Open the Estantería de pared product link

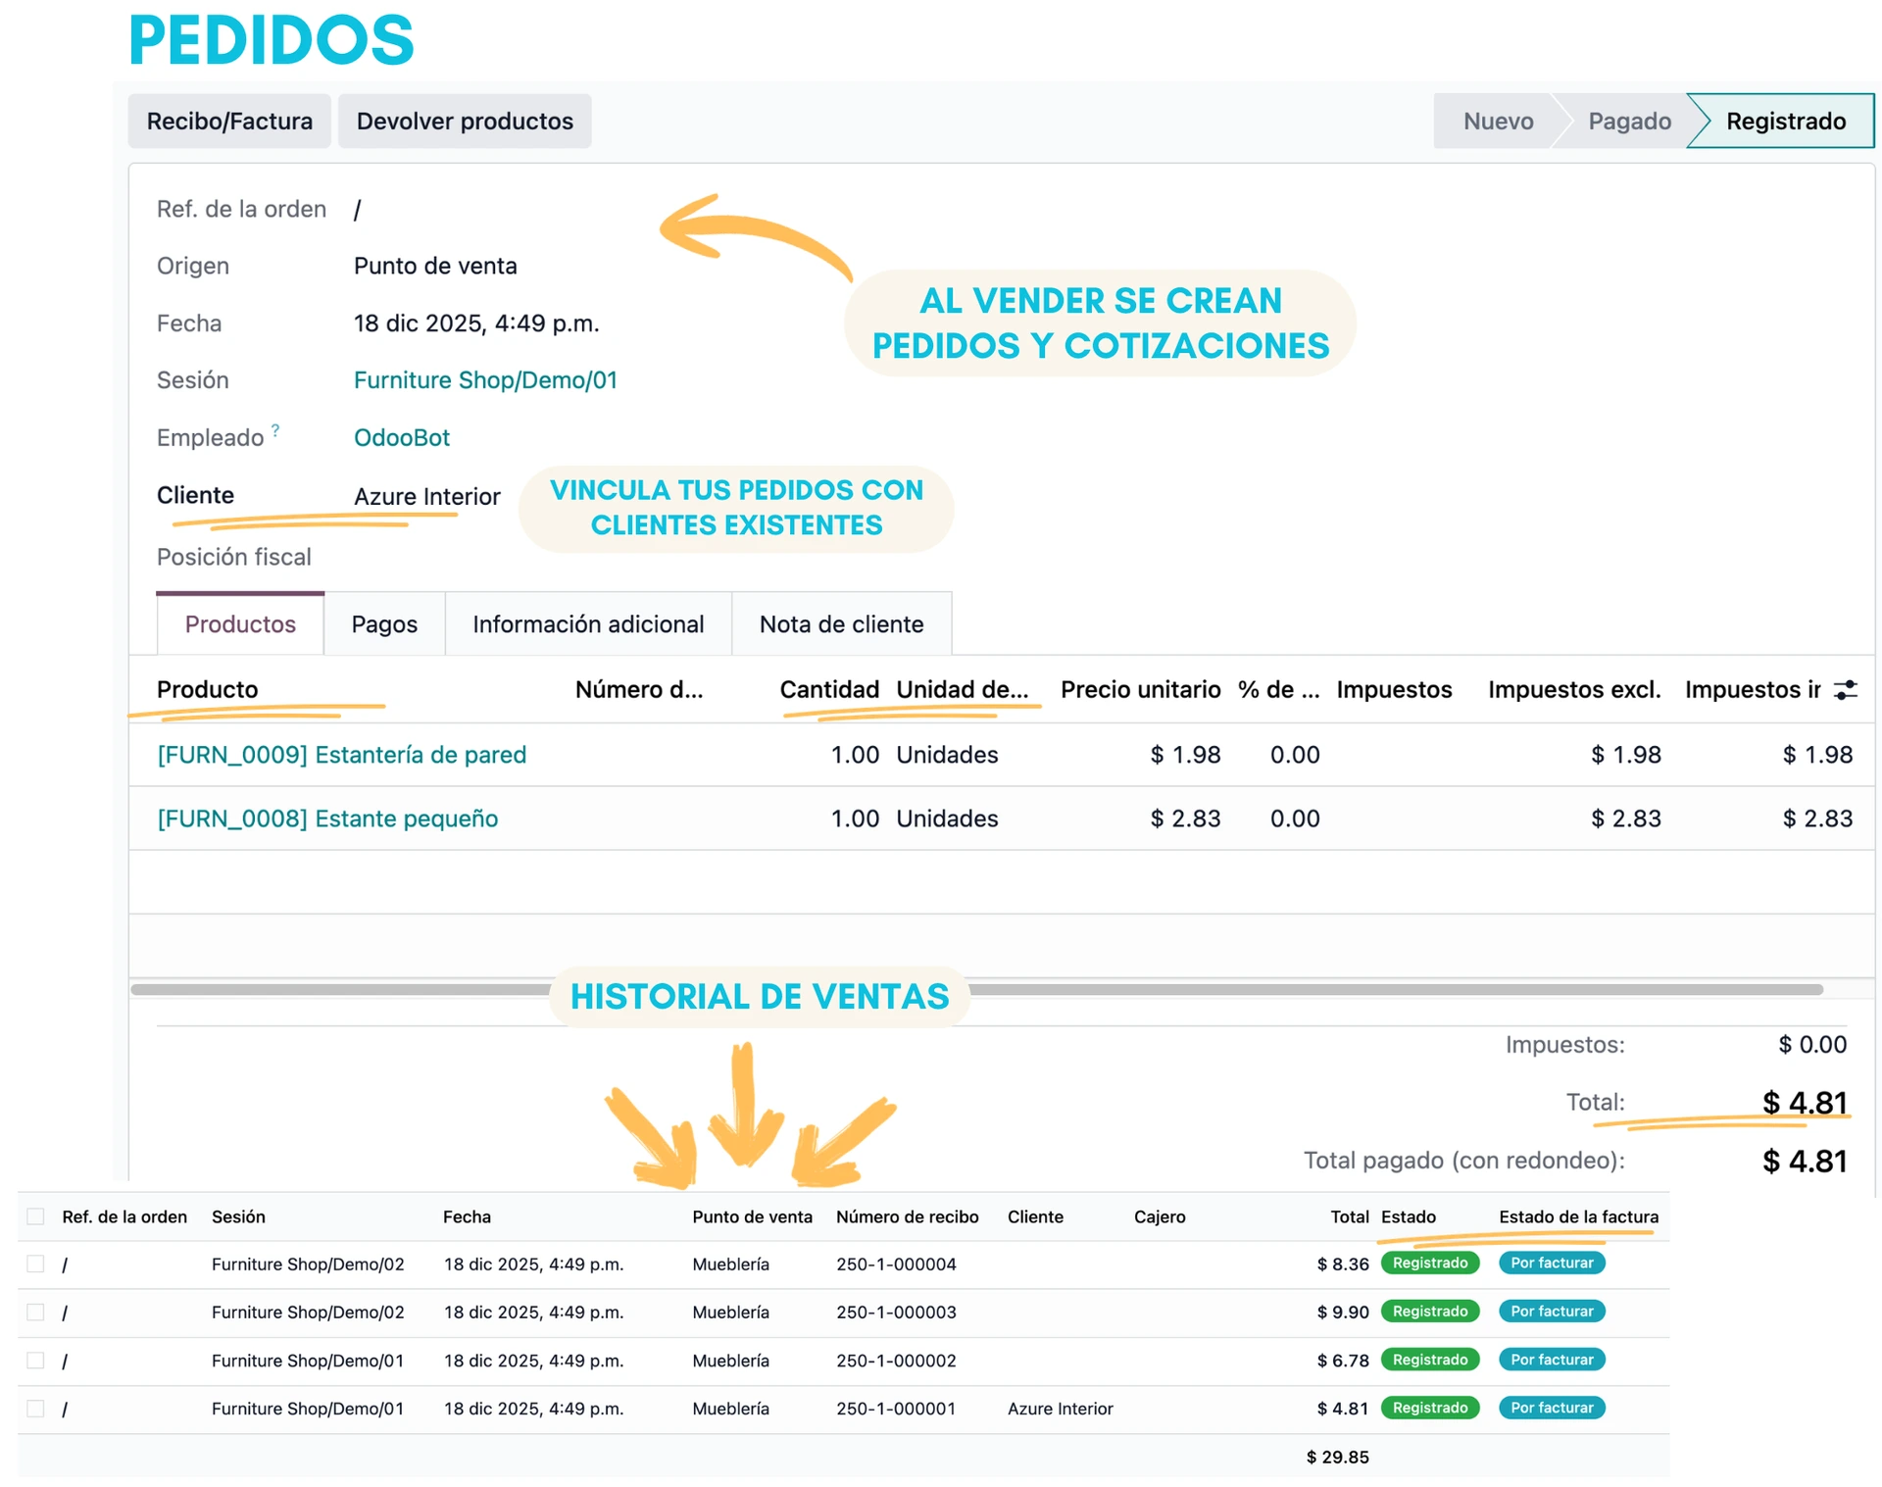click(x=341, y=755)
